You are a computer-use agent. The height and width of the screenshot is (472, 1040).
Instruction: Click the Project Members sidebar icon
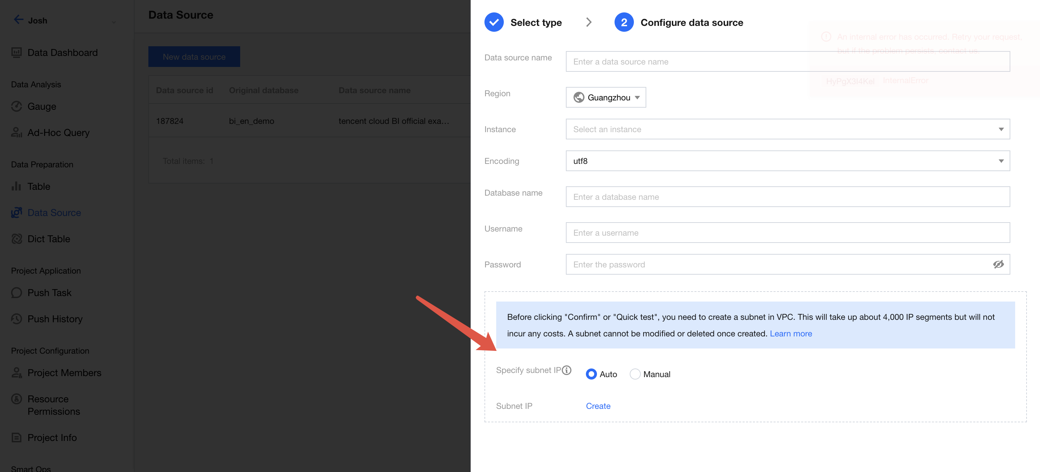[17, 372]
